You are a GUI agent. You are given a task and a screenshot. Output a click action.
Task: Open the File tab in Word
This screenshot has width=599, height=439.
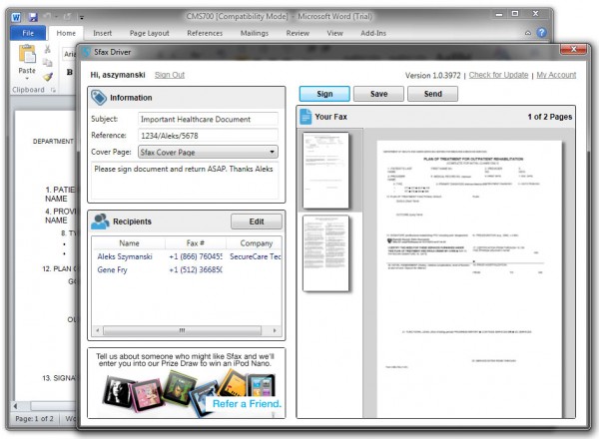(x=28, y=33)
